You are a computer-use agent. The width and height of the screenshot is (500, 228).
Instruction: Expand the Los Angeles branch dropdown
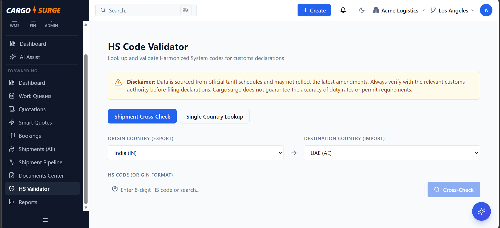click(x=453, y=10)
